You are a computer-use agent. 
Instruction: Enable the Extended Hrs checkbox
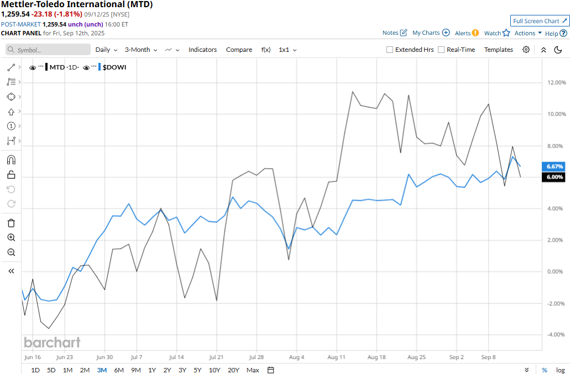coord(390,50)
